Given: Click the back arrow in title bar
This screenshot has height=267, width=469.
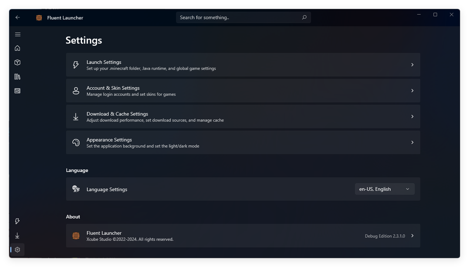Looking at the screenshot, I should (x=18, y=17).
